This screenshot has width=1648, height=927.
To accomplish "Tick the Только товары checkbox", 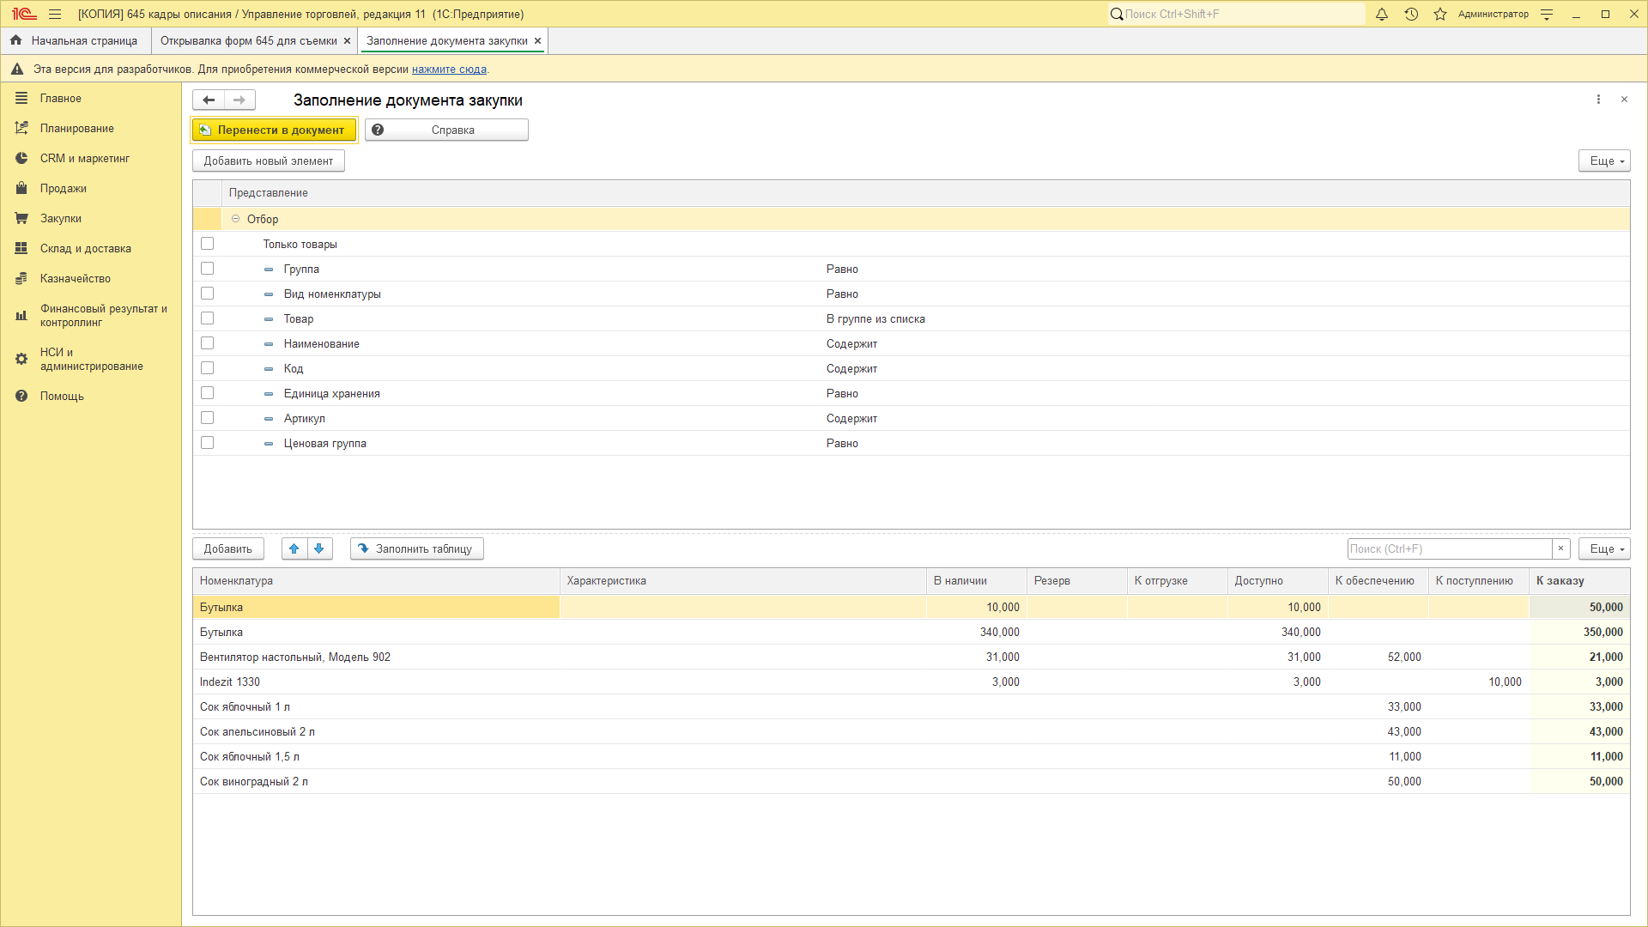I will [x=207, y=244].
